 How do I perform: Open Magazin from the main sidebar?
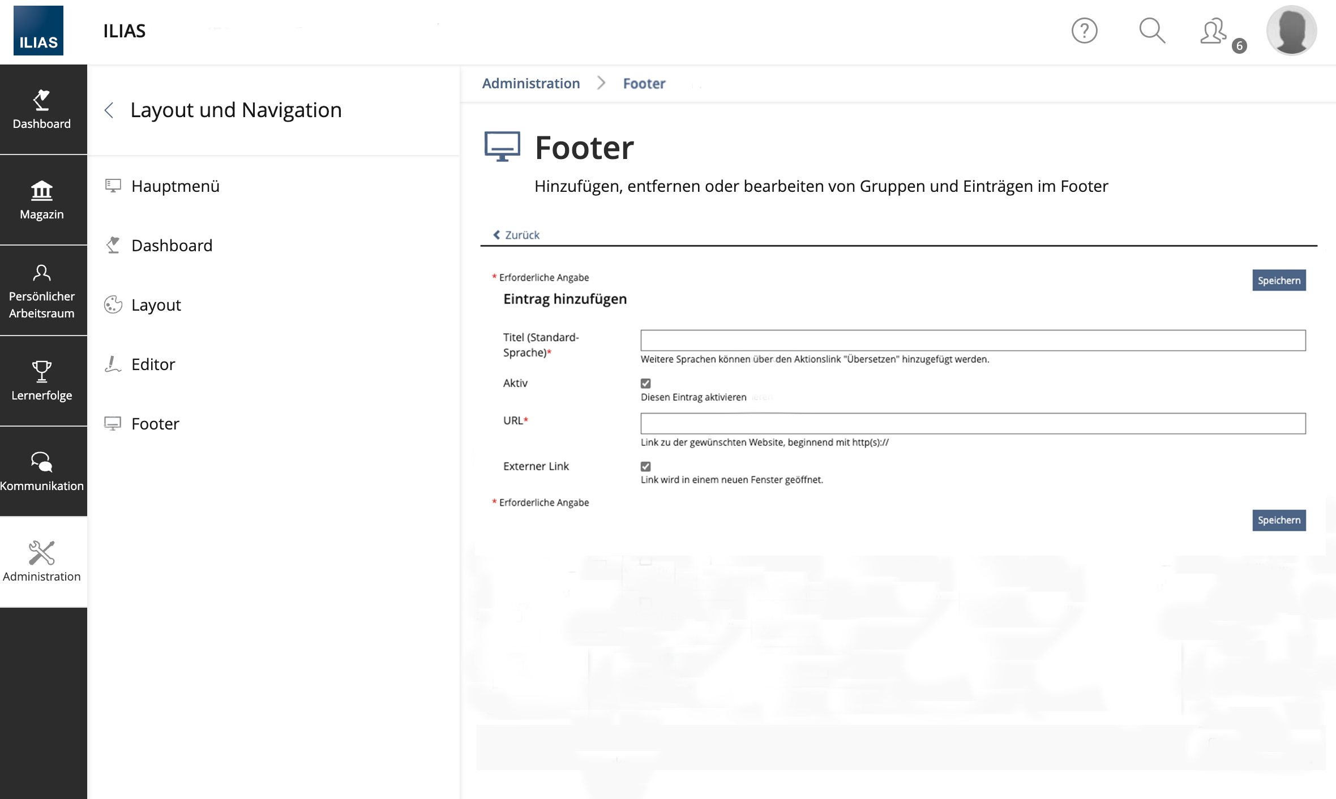point(42,200)
